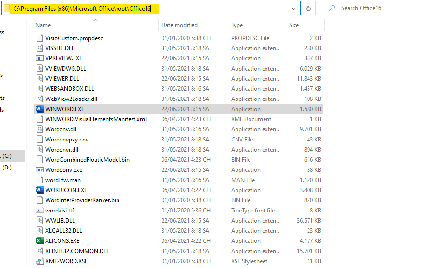Click the refresh button beside address bar
The height and width of the screenshot is (268, 442).
309,8
